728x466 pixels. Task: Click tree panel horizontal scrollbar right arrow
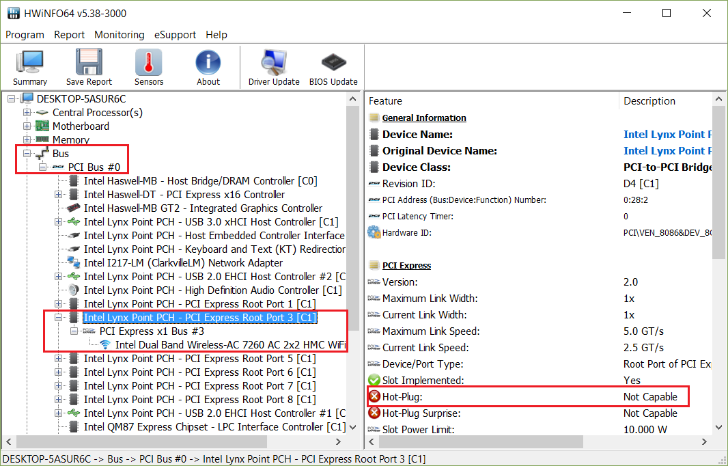(x=339, y=441)
